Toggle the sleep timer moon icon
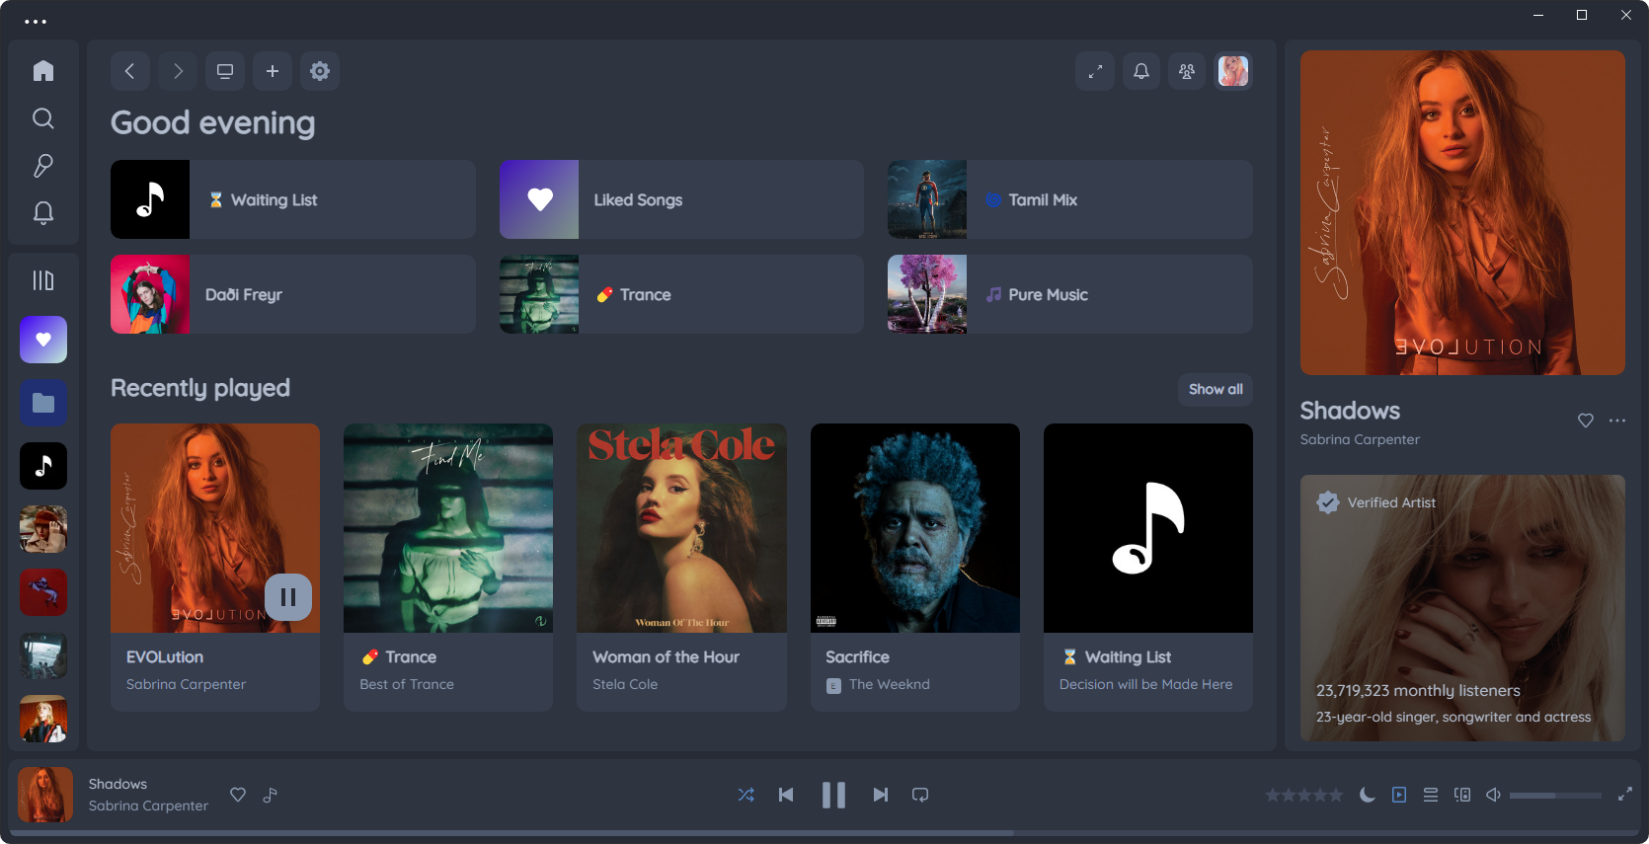Viewport: 1649px width, 844px height. 1368,795
